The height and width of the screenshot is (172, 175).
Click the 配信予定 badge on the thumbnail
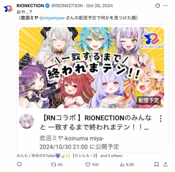(x=148, y=100)
